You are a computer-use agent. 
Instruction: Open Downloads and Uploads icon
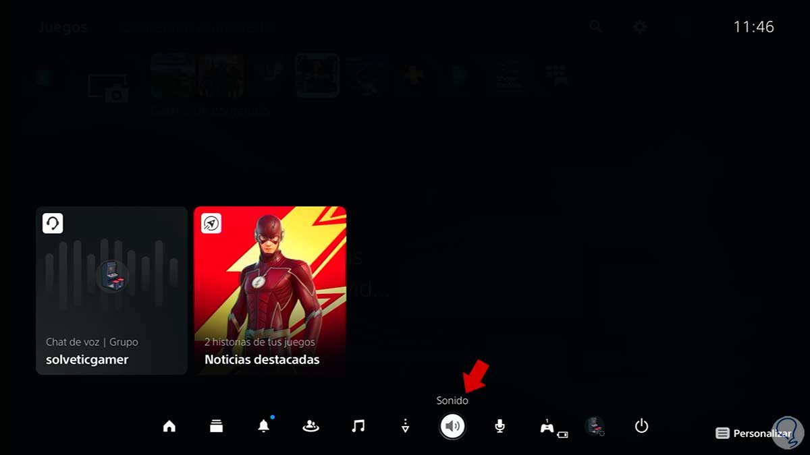pos(405,426)
